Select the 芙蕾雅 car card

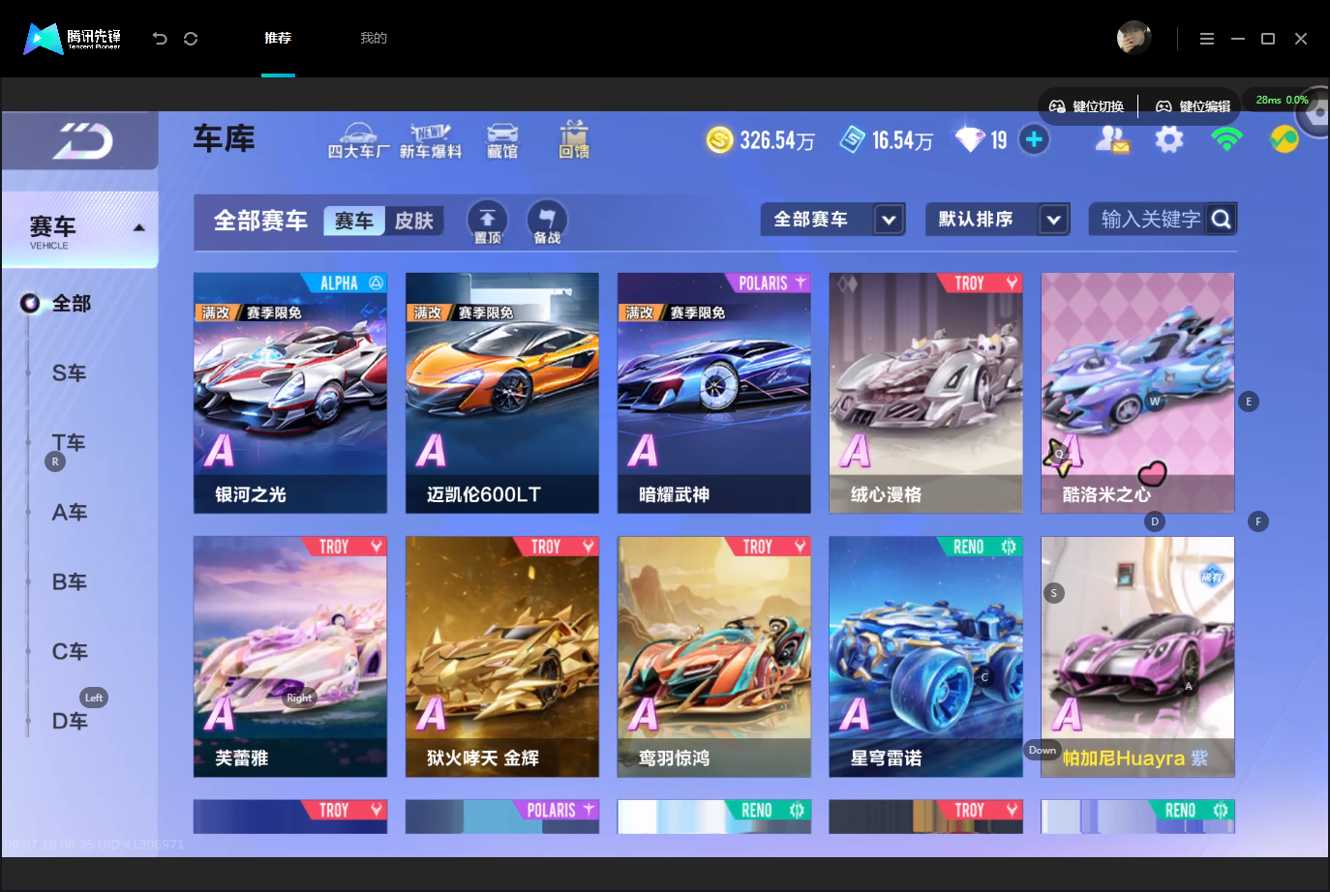point(290,657)
